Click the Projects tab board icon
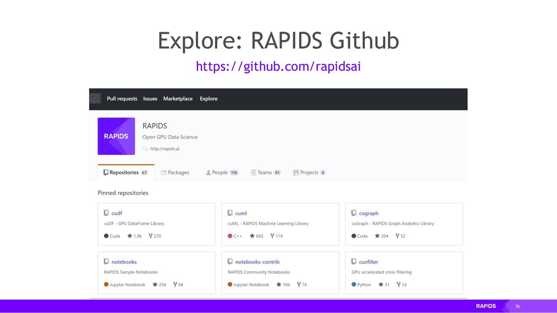The image size is (557, 313). 295,172
